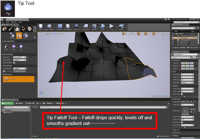The height and width of the screenshot is (139, 200).
Task: Select the Mesh Paint mode brush icon
Action: [x=11, y=29]
